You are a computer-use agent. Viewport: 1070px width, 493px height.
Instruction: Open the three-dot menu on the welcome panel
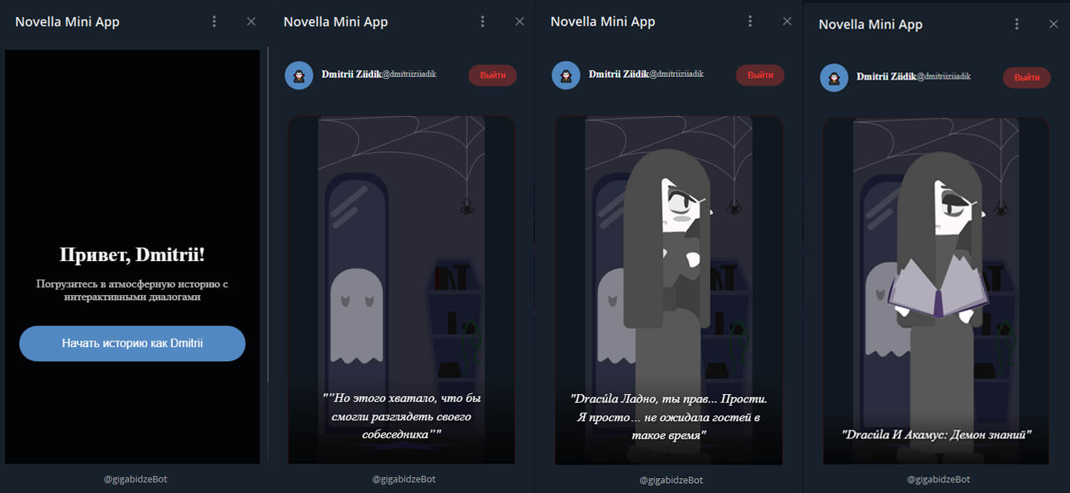214,21
